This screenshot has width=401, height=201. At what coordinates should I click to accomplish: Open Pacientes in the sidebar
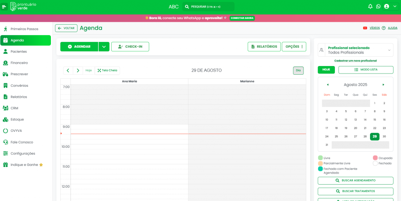click(x=18, y=51)
